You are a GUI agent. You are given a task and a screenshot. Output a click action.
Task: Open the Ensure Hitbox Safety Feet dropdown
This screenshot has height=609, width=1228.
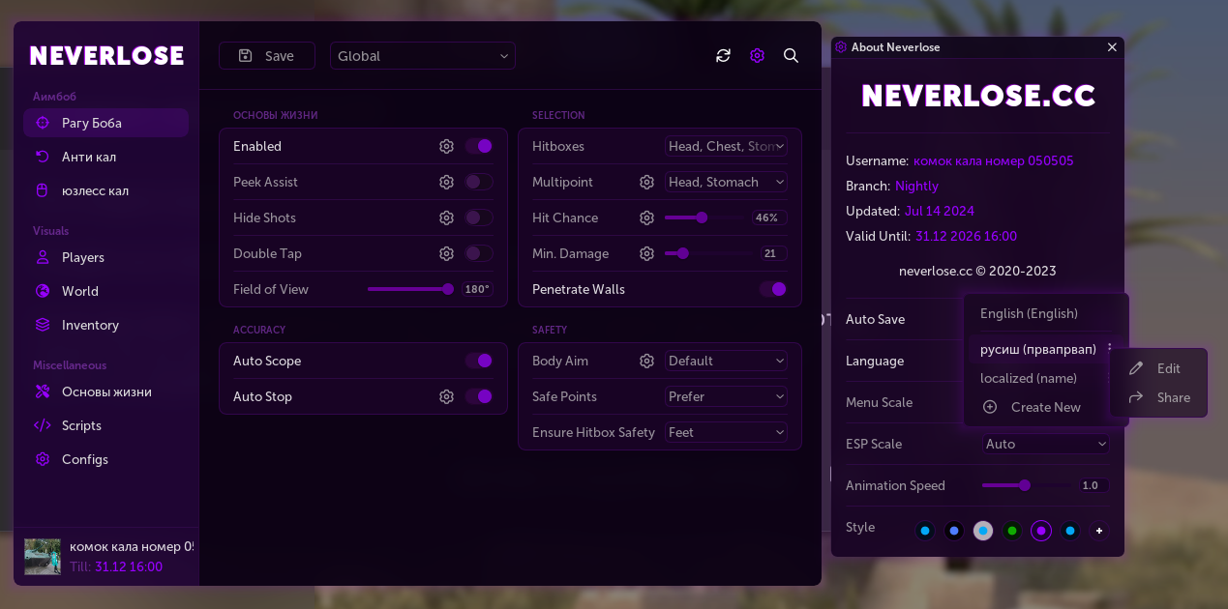pos(726,432)
